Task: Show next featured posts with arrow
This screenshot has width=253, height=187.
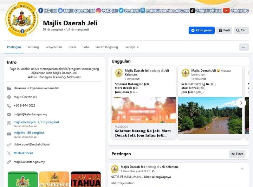Action: point(241,103)
